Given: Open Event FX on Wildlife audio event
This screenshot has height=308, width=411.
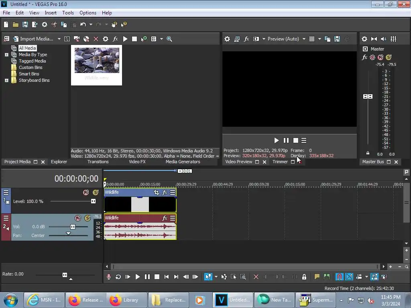Looking at the screenshot, I should point(165,218).
